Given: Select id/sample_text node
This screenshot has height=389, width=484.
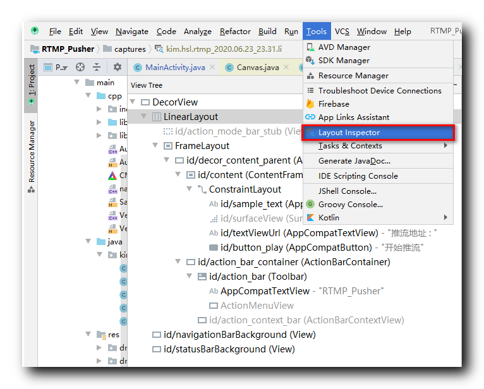Looking at the screenshot, I should tap(256, 204).
